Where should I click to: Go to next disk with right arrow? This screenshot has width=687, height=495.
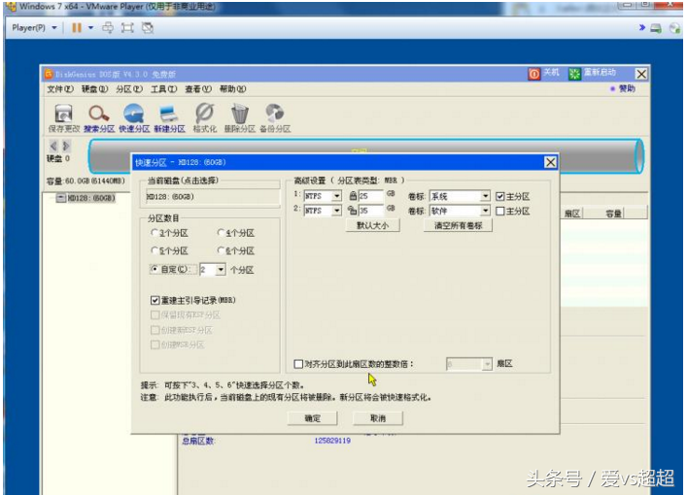tap(66, 146)
